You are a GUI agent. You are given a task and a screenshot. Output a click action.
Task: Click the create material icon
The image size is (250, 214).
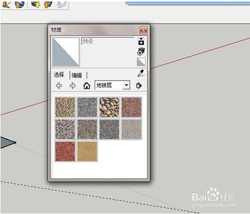coord(141,51)
